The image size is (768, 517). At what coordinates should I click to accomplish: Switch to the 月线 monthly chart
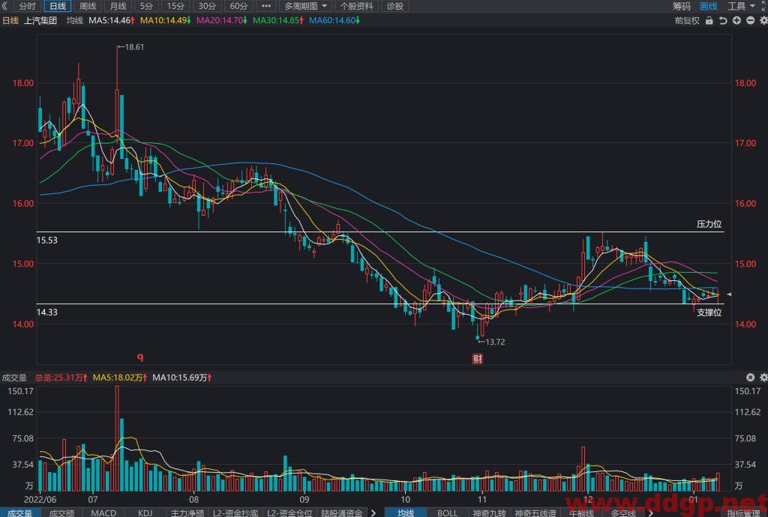(x=118, y=6)
